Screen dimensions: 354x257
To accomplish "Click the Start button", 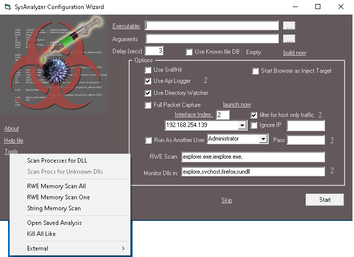I will tap(325, 200).
